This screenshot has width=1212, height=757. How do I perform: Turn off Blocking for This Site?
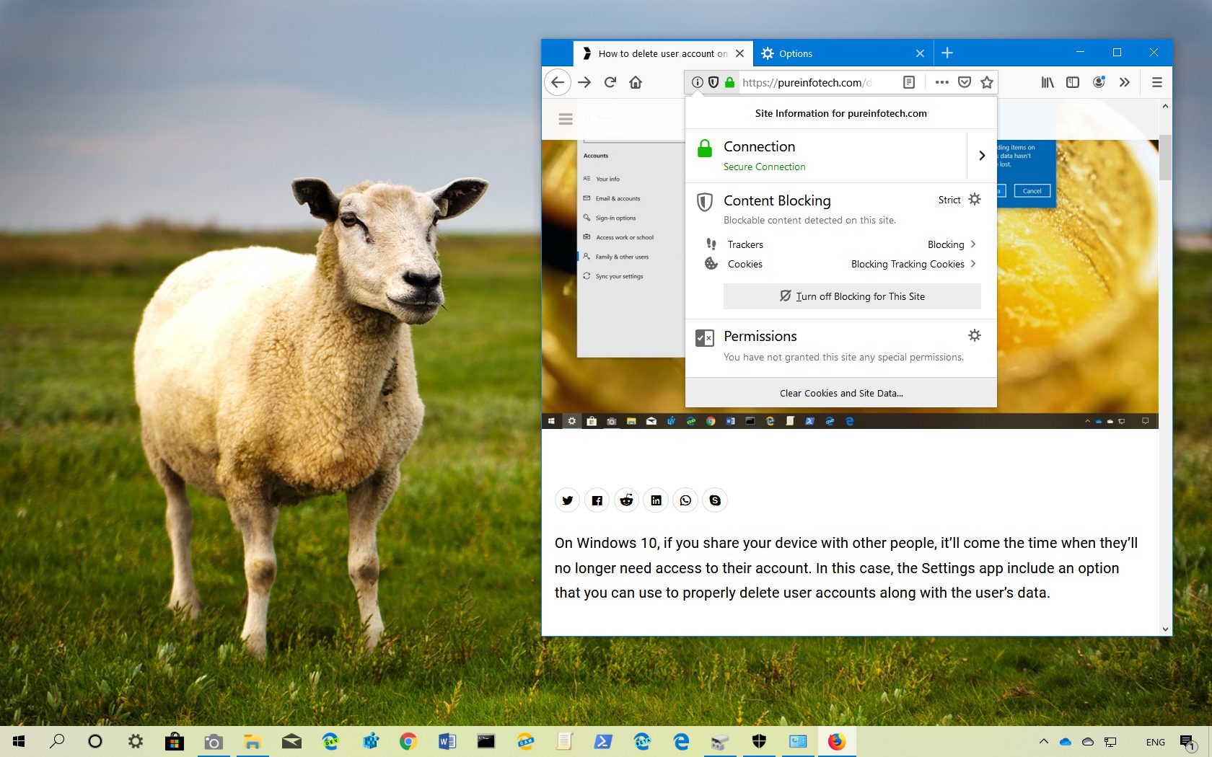tap(852, 296)
